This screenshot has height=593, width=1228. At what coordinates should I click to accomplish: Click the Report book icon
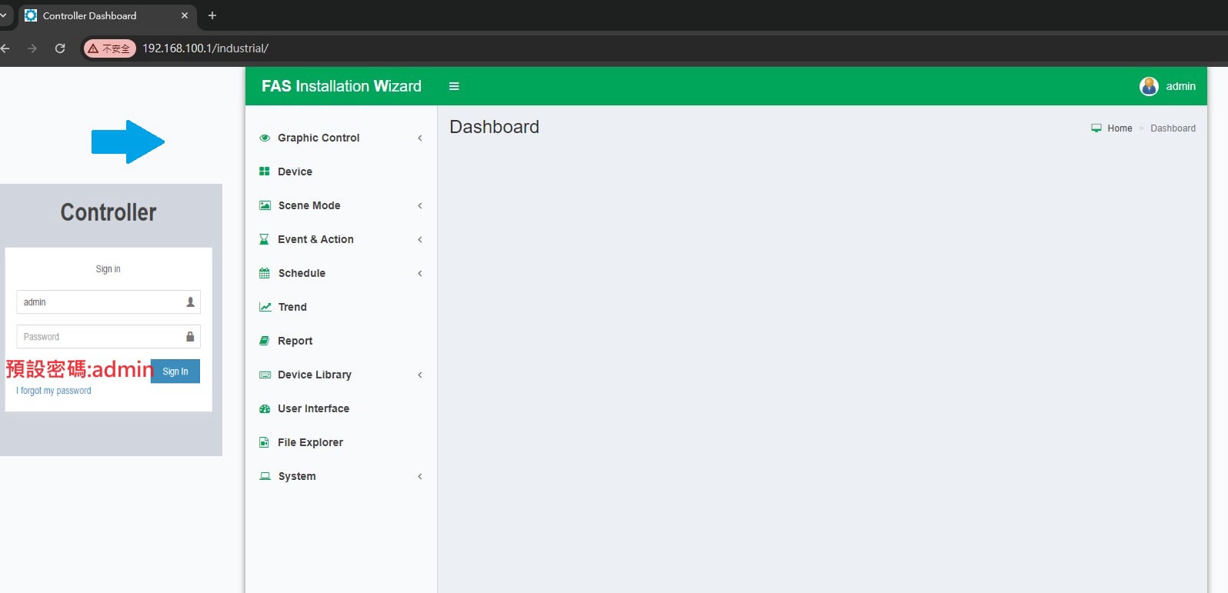pos(265,341)
